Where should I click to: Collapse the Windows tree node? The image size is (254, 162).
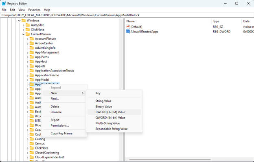(19, 21)
